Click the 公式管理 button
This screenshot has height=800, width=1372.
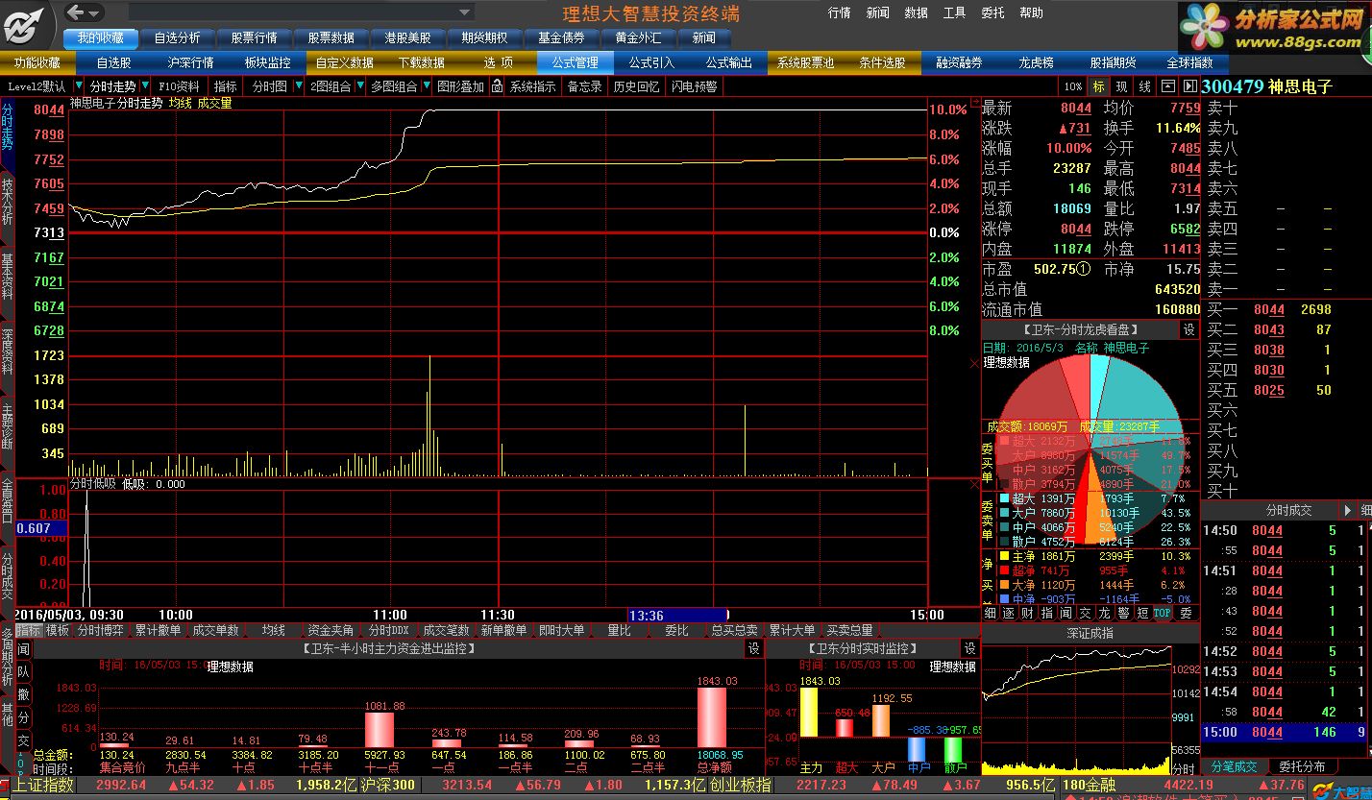tap(576, 62)
